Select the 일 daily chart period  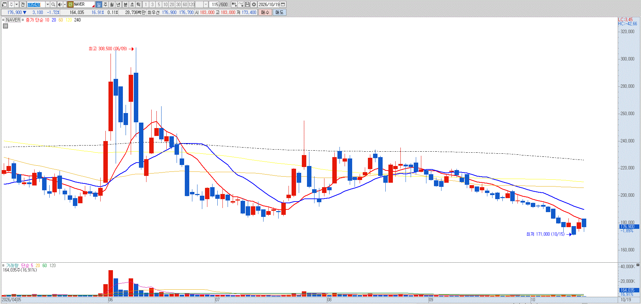(99, 4)
